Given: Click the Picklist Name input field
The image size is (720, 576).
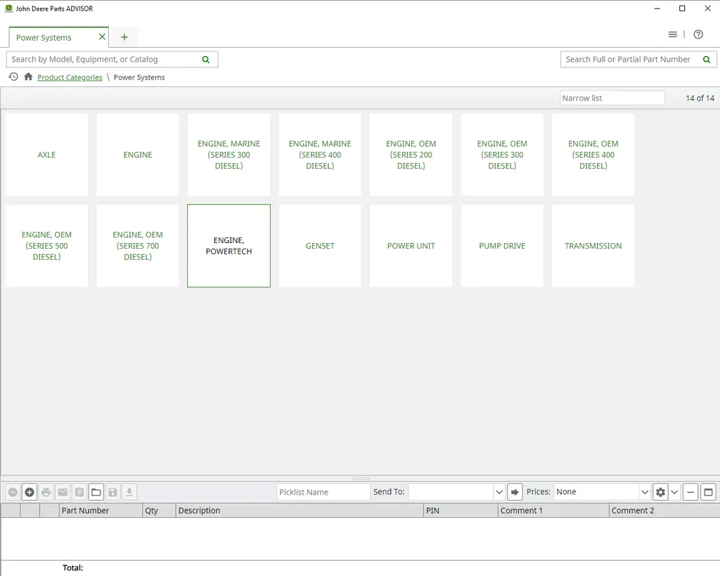Looking at the screenshot, I should click(323, 492).
